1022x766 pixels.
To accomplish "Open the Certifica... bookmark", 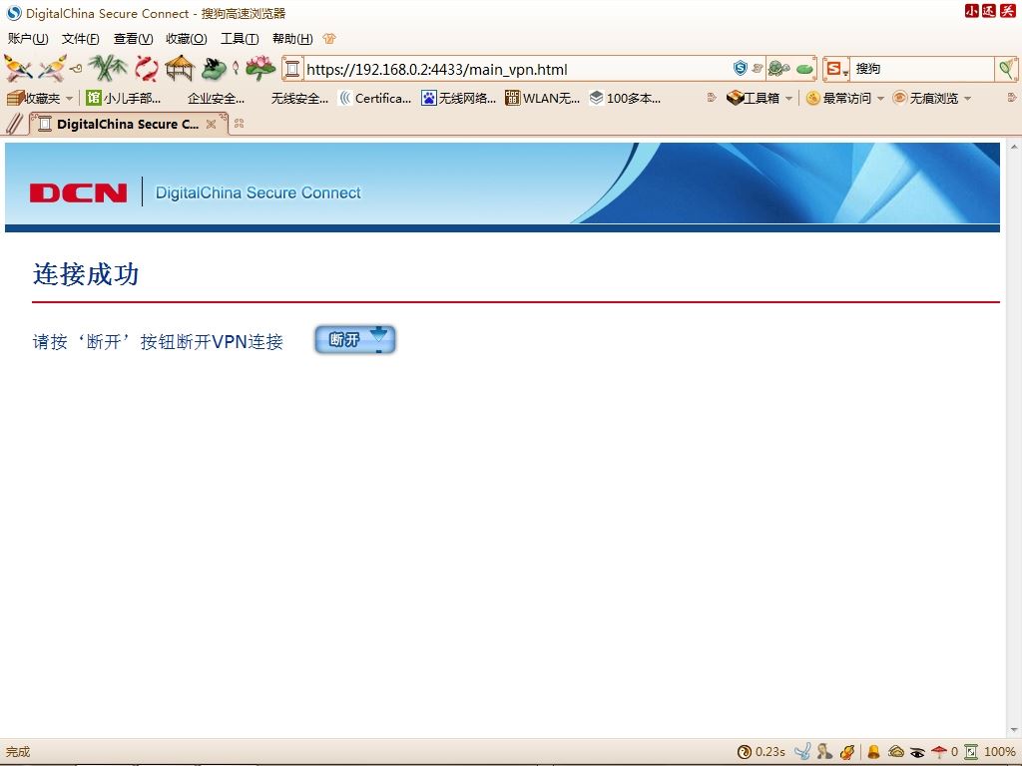I will point(375,99).
